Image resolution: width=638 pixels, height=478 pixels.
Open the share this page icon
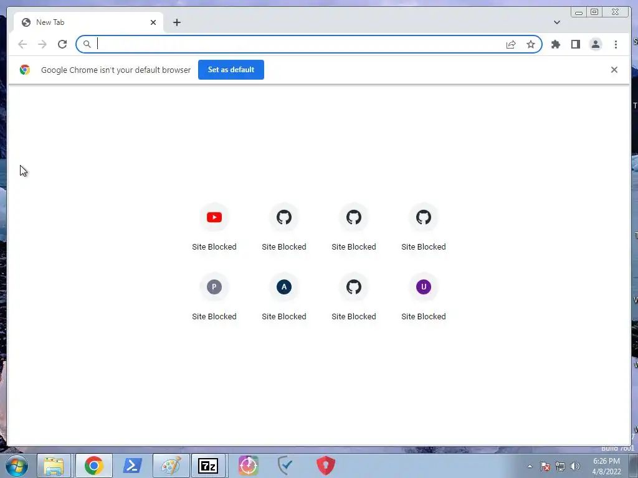click(x=511, y=44)
